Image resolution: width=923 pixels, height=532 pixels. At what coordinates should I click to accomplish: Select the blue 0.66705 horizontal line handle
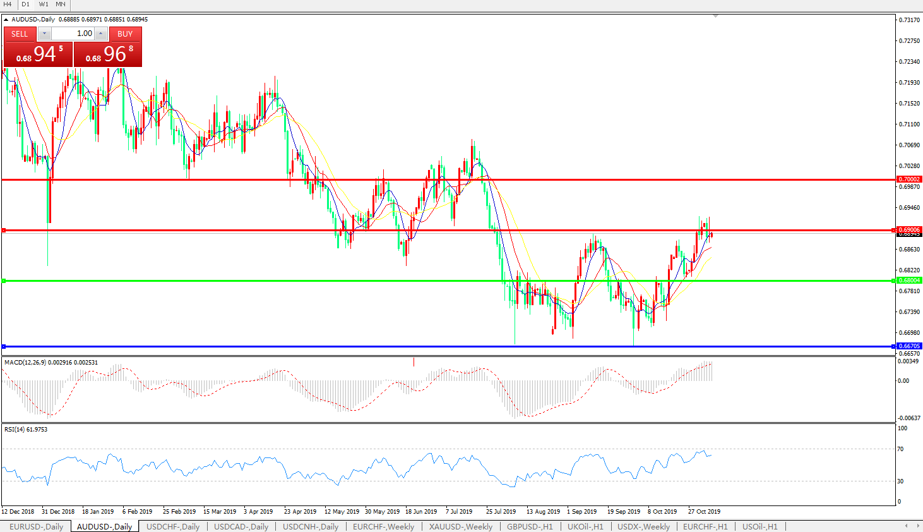4,346
